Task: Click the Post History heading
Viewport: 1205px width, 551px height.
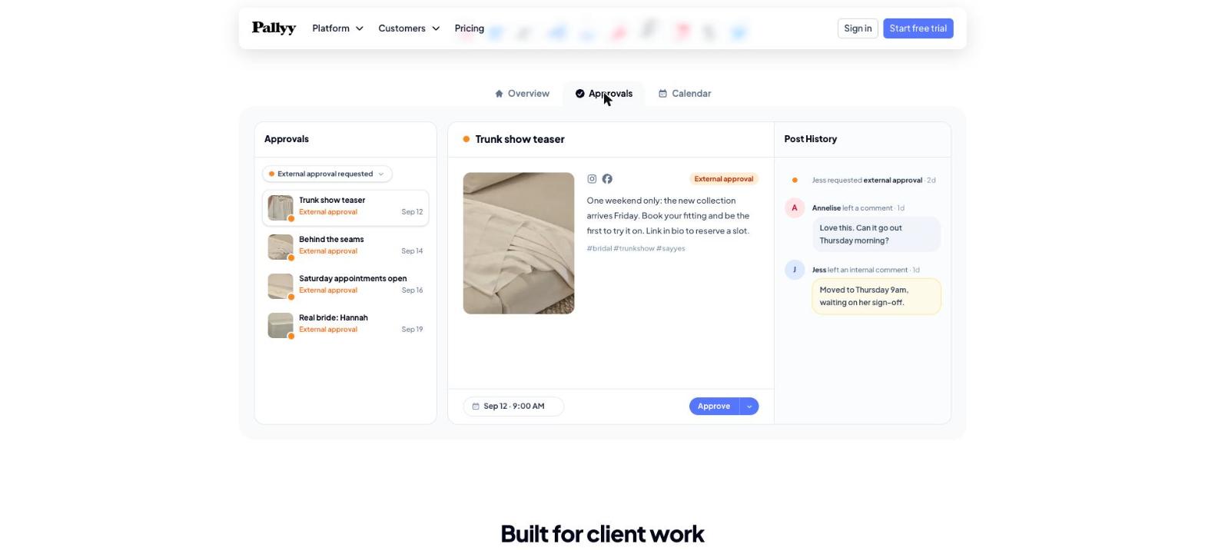Action: (x=811, y=139)
